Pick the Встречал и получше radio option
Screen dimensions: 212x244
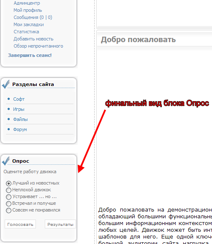click(8, 204)
